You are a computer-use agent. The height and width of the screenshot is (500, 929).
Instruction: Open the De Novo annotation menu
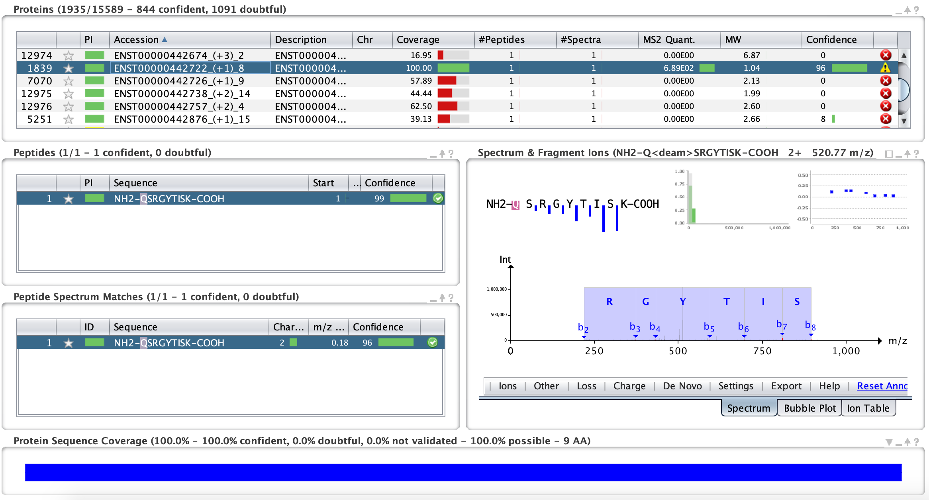coord(682,386)
